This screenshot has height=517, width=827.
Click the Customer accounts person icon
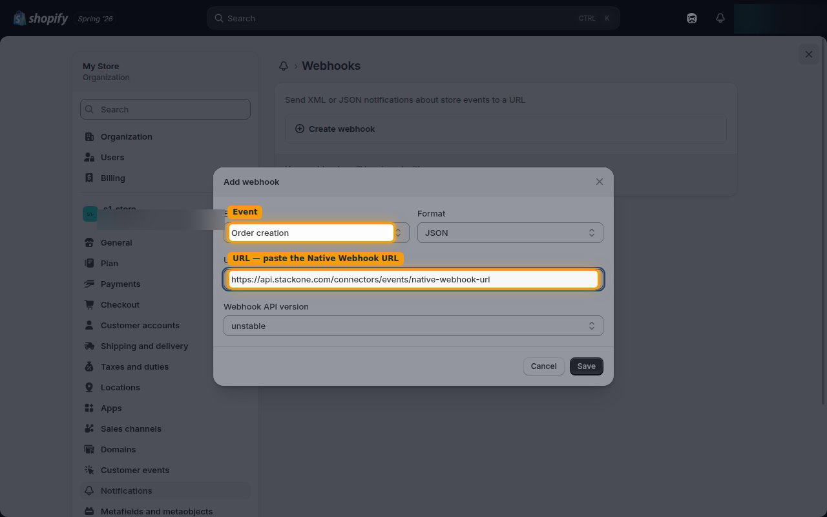coord(89,325)
